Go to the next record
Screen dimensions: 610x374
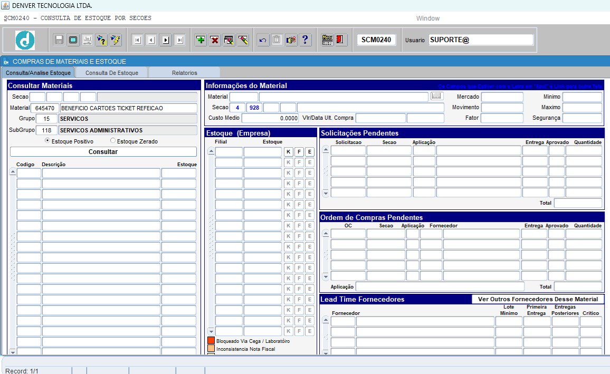166,40
